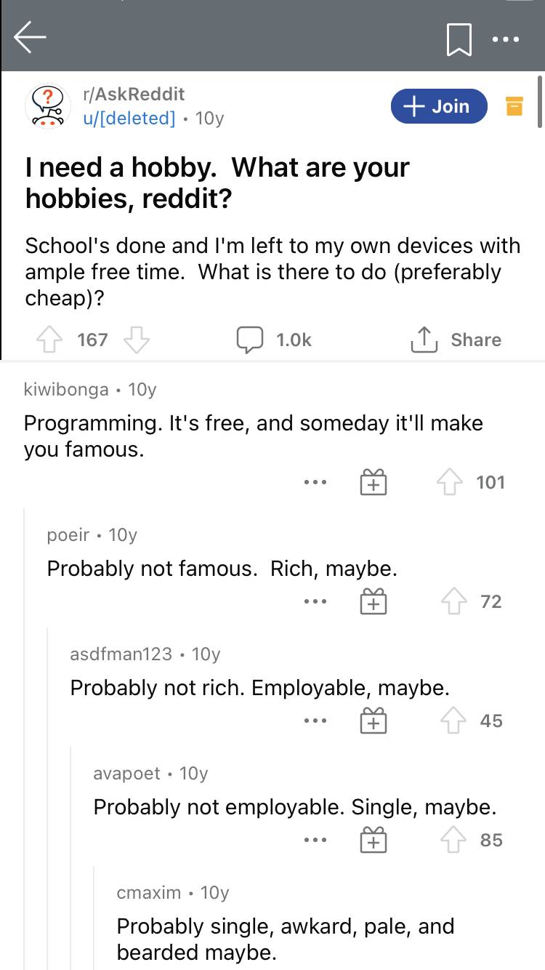Screen dimensions: 545x970
Task: Join the AskReddit community
Action: 438,106
